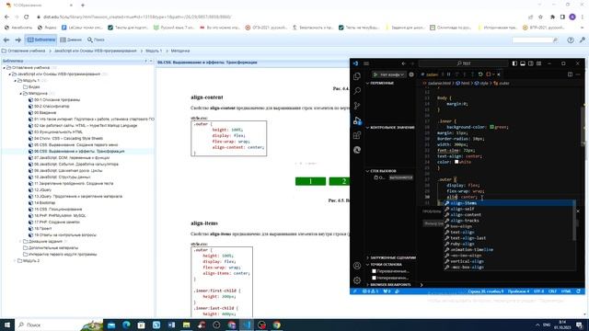This screenshot has height=331, width=589.
Task: Click errors and warnings indicator in status bar
Action: (x=370, y=291)
